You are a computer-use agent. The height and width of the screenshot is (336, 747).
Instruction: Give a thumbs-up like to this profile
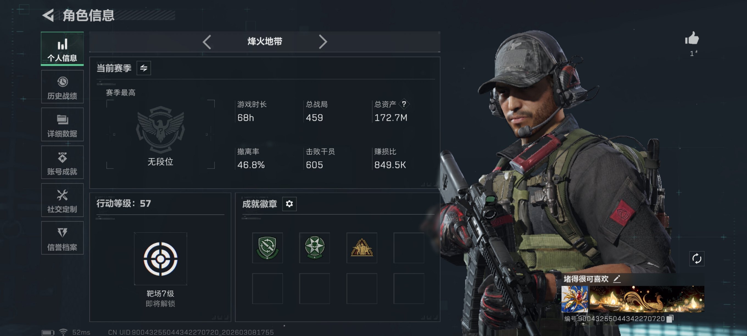click(x=692, y=38)
